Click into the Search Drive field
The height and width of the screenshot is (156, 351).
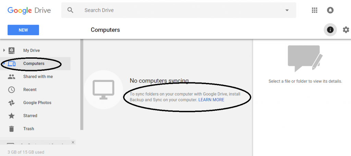coord(179,10)
